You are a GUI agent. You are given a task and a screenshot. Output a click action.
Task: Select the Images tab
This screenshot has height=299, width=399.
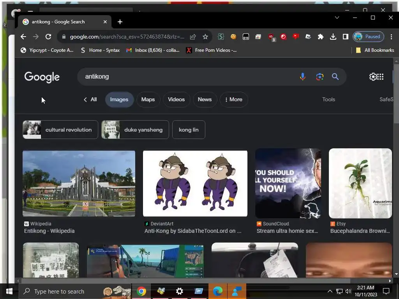pos(119,99)
